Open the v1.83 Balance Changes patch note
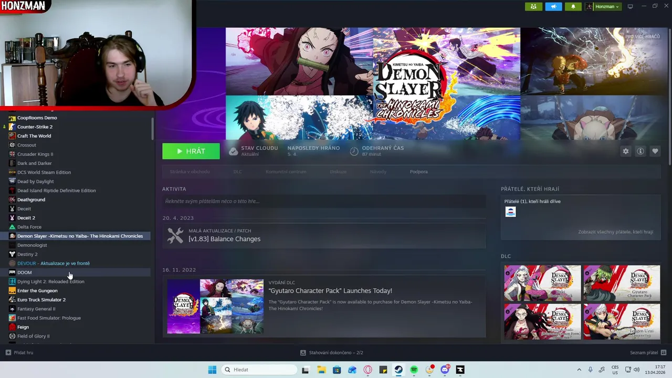672x378 pixels. [x=224, y=239]
